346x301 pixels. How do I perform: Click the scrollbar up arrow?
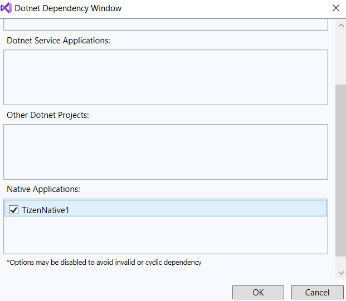click(340, 26)
